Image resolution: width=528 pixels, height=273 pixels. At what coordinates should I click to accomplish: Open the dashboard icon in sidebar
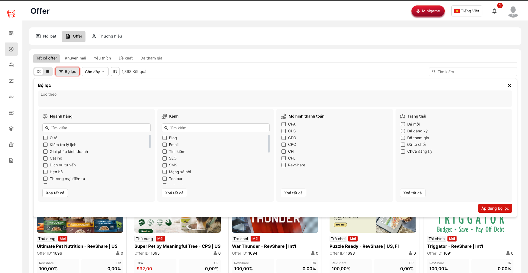tap(11, 33)
